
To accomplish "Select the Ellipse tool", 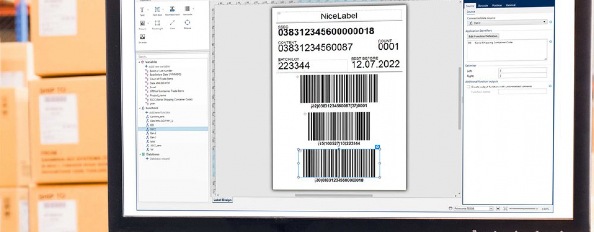I will (187, 24).
